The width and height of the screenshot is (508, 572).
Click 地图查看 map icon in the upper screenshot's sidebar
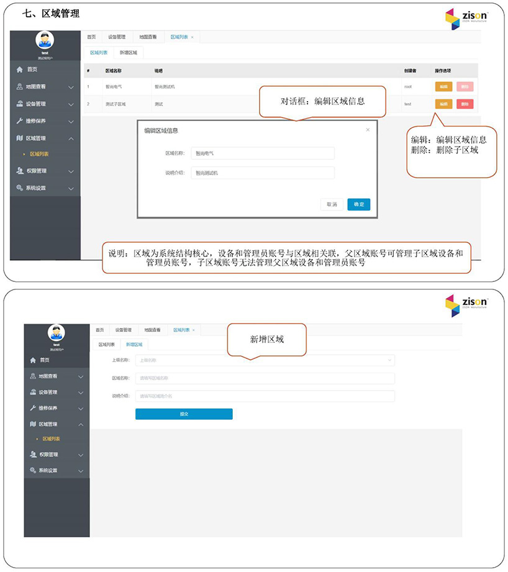pyautogui.click(x=20, y=87)
